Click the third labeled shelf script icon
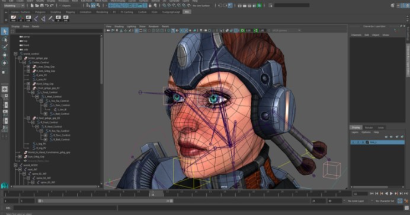 pyautogui.click(x=28, y=18)
